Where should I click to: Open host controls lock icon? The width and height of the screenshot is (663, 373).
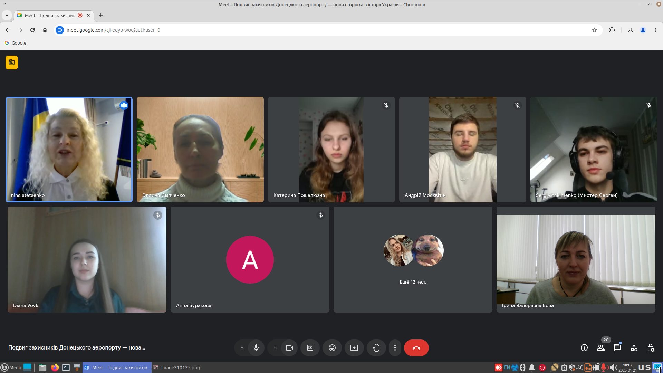click(651, 348)
